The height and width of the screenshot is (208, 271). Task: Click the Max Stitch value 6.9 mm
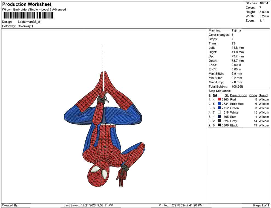[237, 74]
